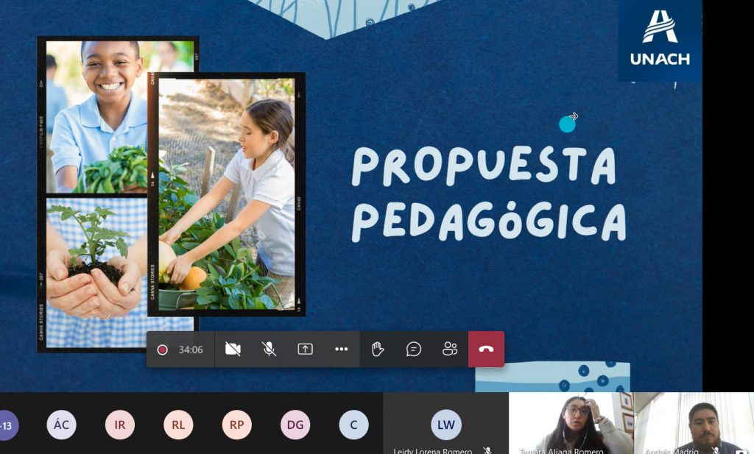
Task: Open more actions three-dot menu
Action: (x=341, y=350)
